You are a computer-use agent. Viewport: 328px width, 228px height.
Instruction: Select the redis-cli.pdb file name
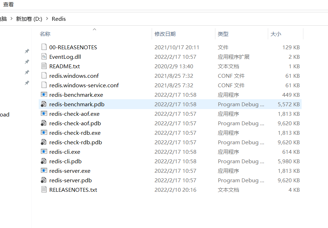[65, 161]
